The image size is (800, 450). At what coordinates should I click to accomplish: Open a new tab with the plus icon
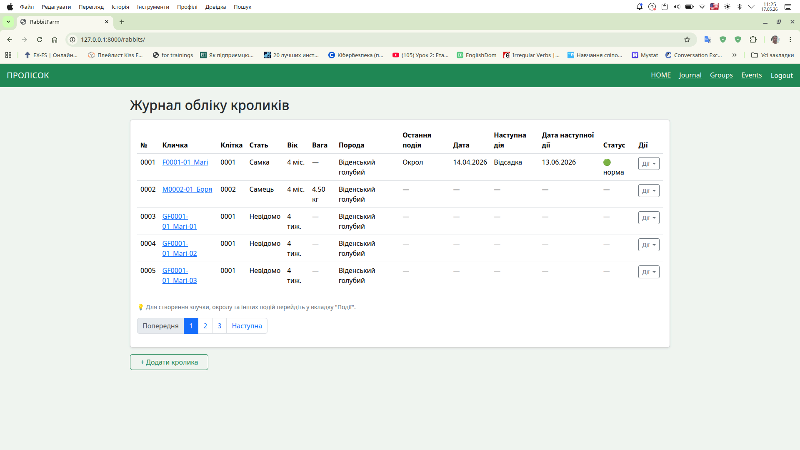click(x=122, y=22)
